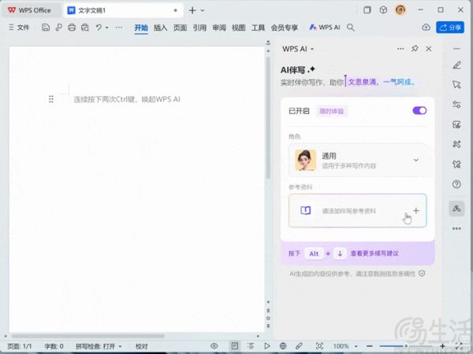Screen dimensions: 473x354
Task: Click 页面: 1/1 in status bar
Action: pos(19,346)
